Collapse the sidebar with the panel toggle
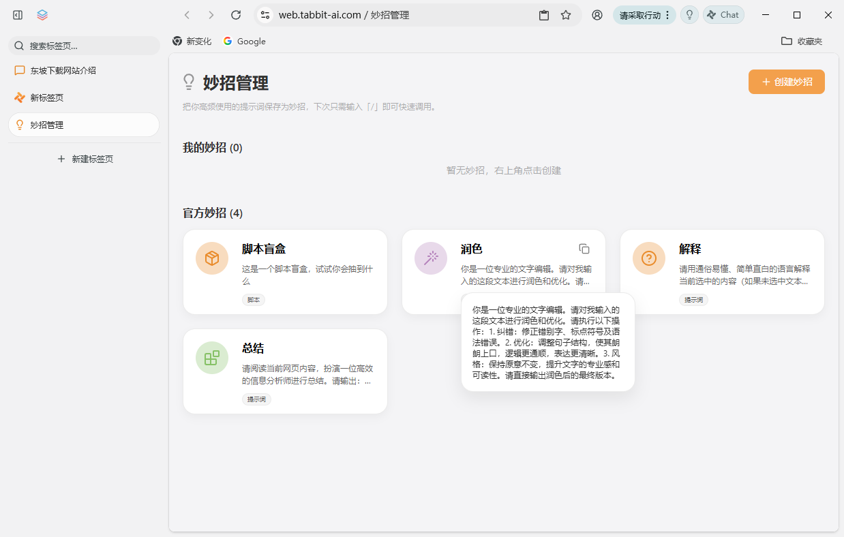This screenshot has height=537, width=844. pos(17,14)
